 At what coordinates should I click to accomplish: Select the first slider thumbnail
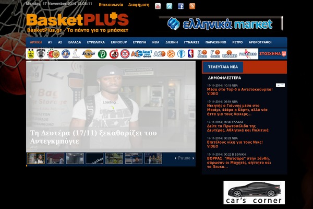(36, 158)
